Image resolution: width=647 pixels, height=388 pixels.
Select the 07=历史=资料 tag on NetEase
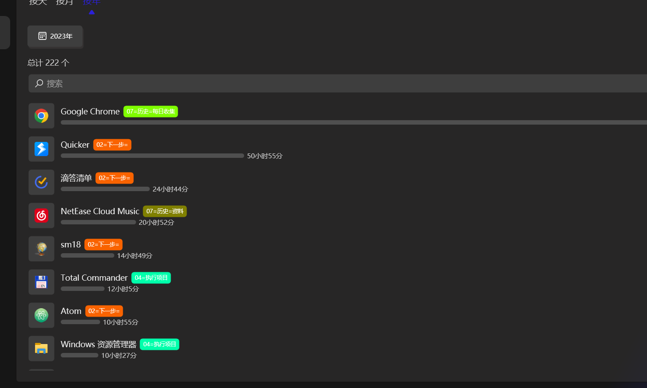164,211
